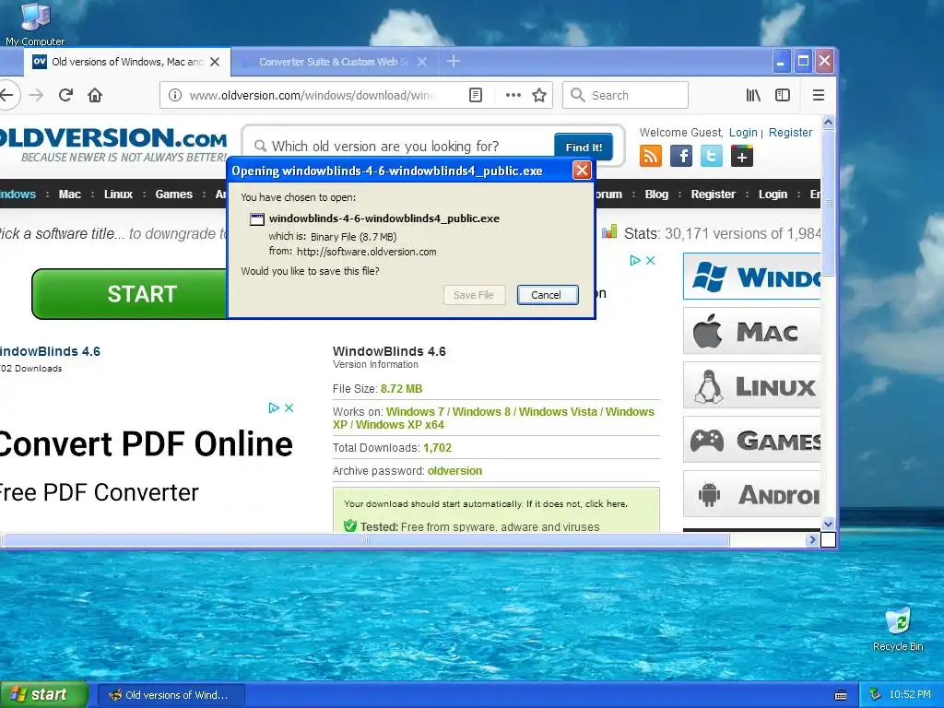Close the Convert PDF Online ad
944x708 pixels.
point(289,407)
